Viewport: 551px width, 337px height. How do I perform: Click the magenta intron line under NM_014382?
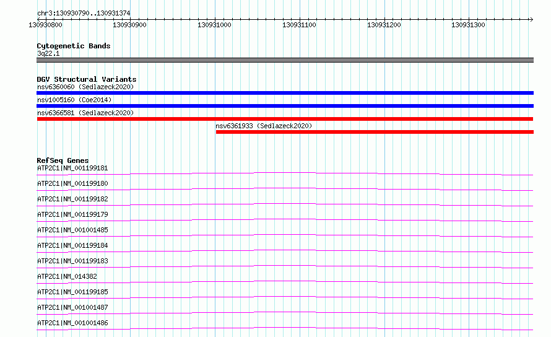pyautogui.click(x=285, y=281)
